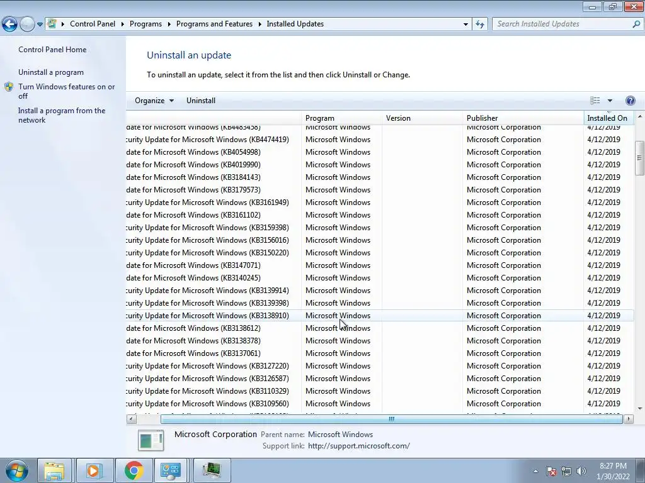Open Programs breadcrumb segment
This screenshot has width=645, height=483.
(146, 24)
